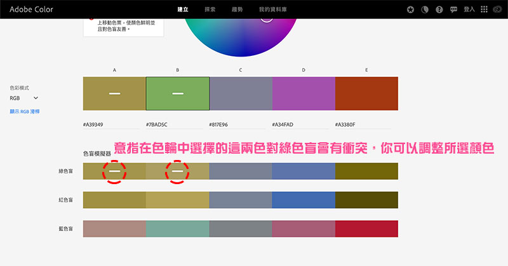Screen dimensions: 508x266
Task: Click the color wheel handle
Action: tap(267, 15)
